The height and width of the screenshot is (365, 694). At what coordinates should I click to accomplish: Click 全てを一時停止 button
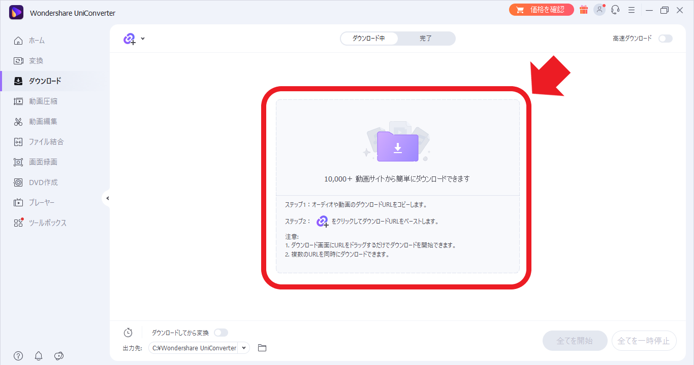[644, 341]
